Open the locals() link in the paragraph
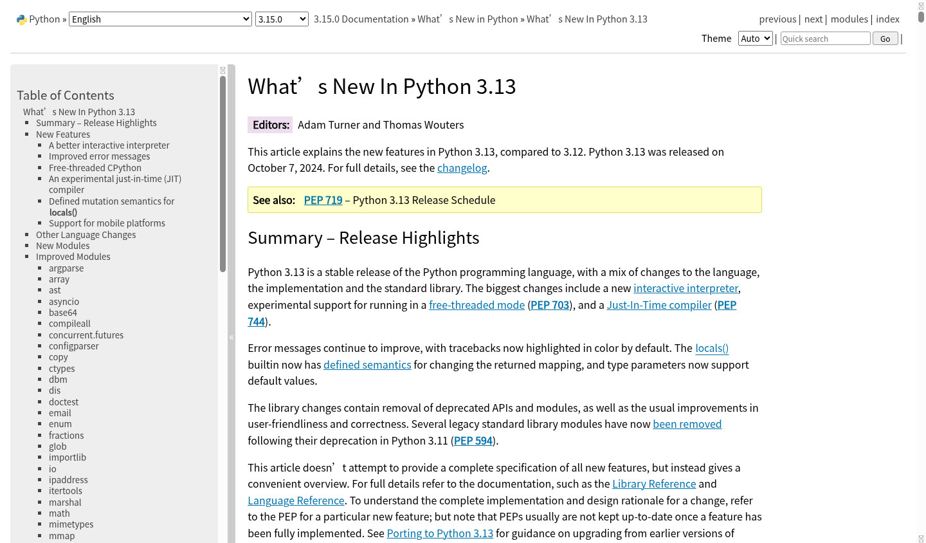Viewport: 926px width, 543px height. coord(712,348)
